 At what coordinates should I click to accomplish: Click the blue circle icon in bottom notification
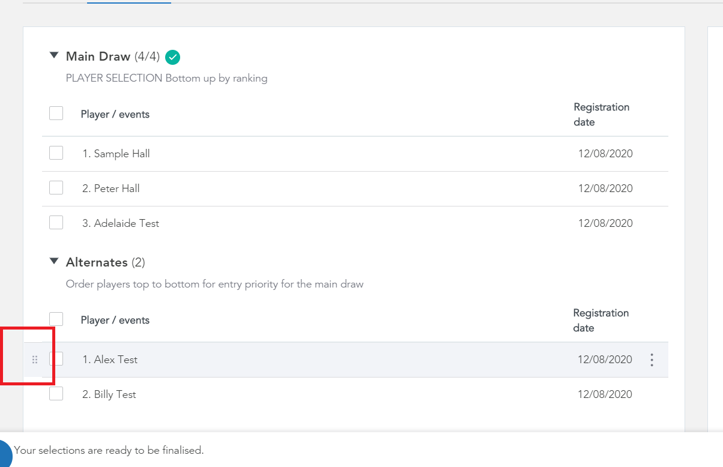5,453
